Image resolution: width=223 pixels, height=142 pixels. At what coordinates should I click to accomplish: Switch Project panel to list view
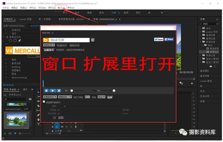(10, 133)
